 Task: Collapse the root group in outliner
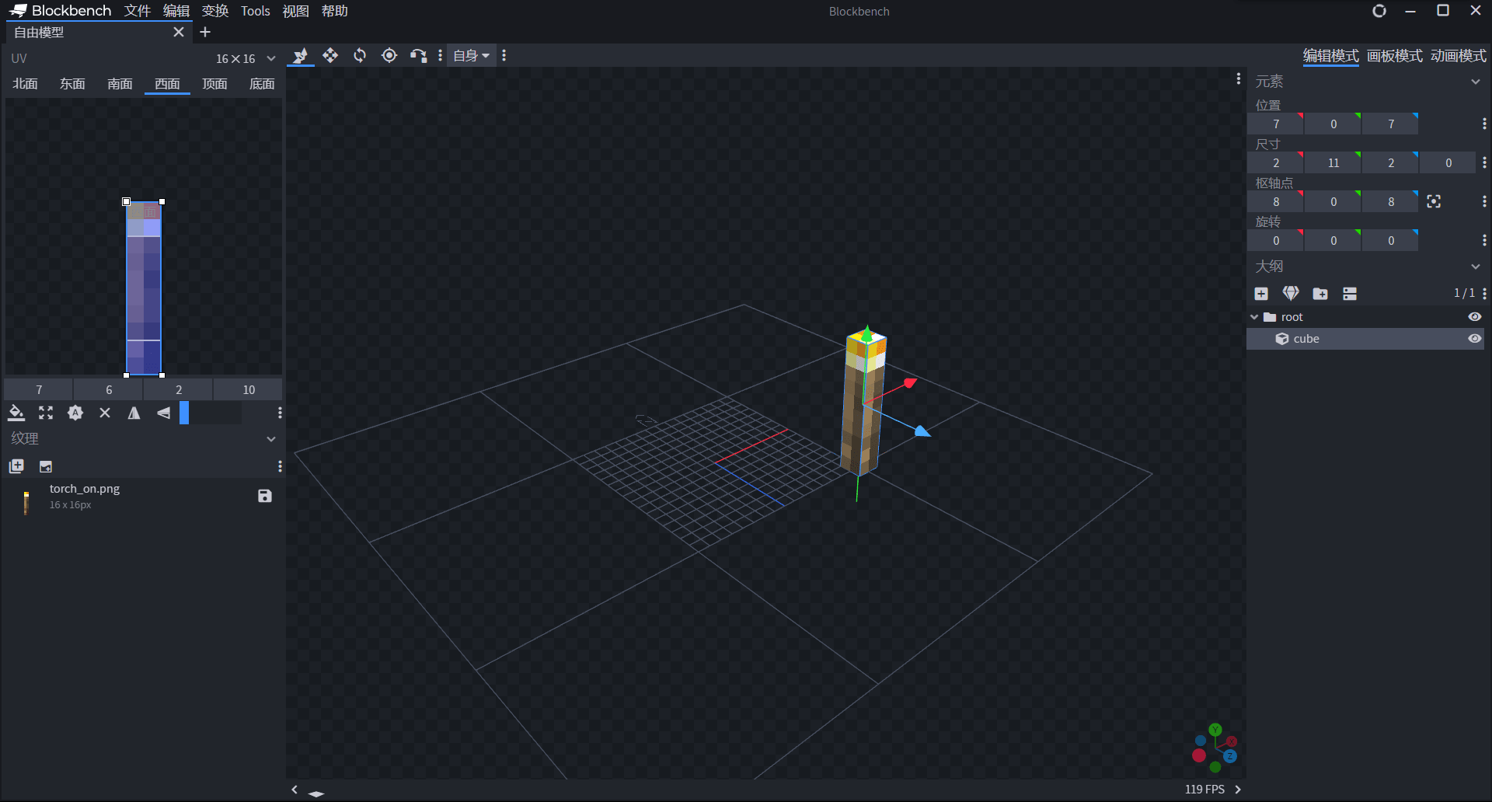(1254, 317)
